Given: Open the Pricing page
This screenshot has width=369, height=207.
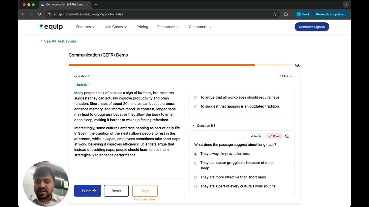Looking at the screenshot, I should [142, 27].
